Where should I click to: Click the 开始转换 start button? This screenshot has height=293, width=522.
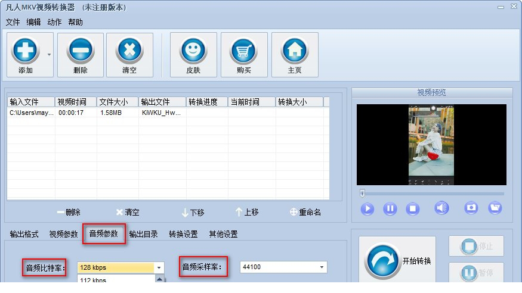point(397,261)
